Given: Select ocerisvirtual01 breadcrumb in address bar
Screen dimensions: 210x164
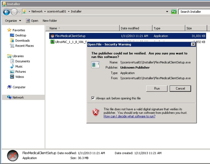Looking at the screenshot, I should (x=56, y=12).
